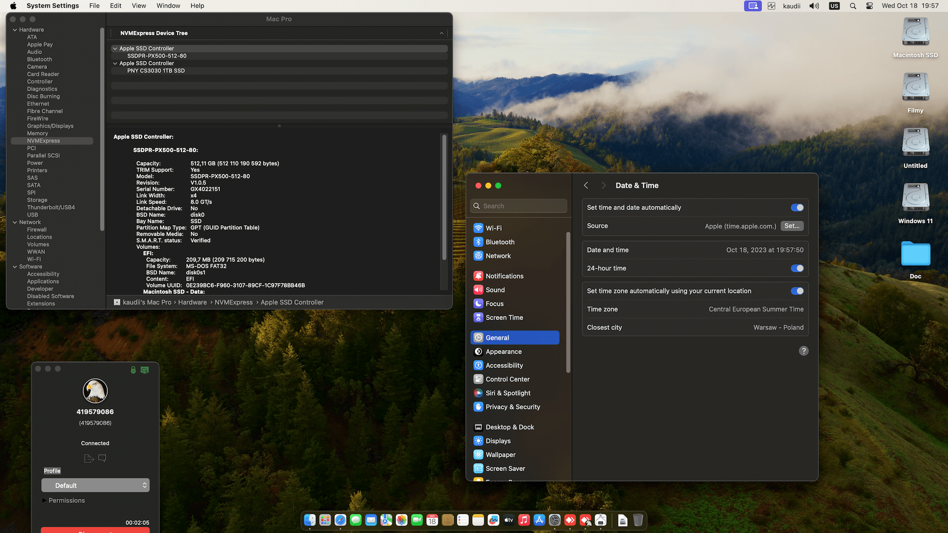Click Spotlight search icon in menu bar
The height and width of the screenshot is (533, 948).
click(x=853, y=6)
